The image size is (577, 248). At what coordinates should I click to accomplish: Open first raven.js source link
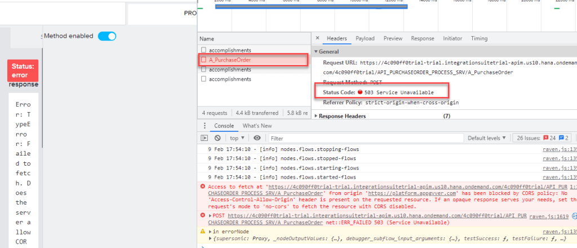(x=558, y=149)
